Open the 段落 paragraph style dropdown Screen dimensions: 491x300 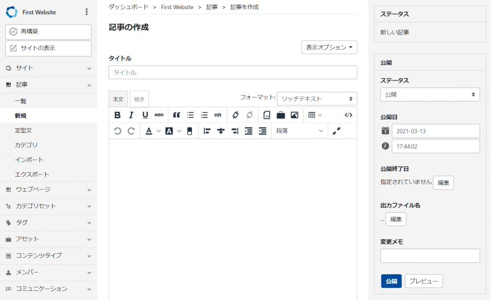pyautogui.click(x=299, y=131)
